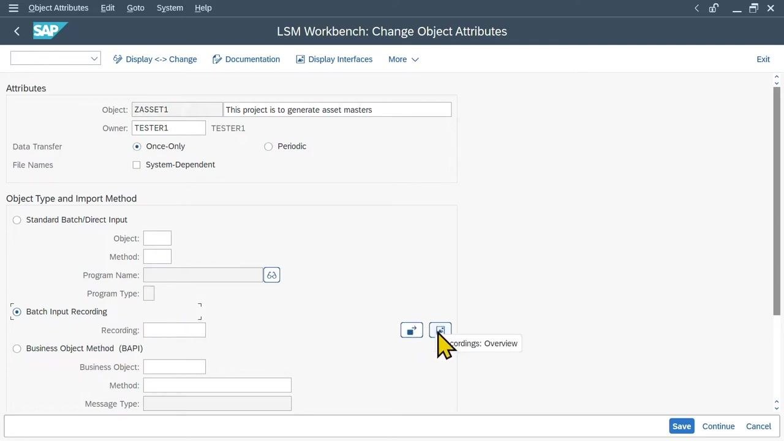Click Display Interfaces in the toolbar
Viewport: 784px width, 441px height.
click(x=334, y=59)
